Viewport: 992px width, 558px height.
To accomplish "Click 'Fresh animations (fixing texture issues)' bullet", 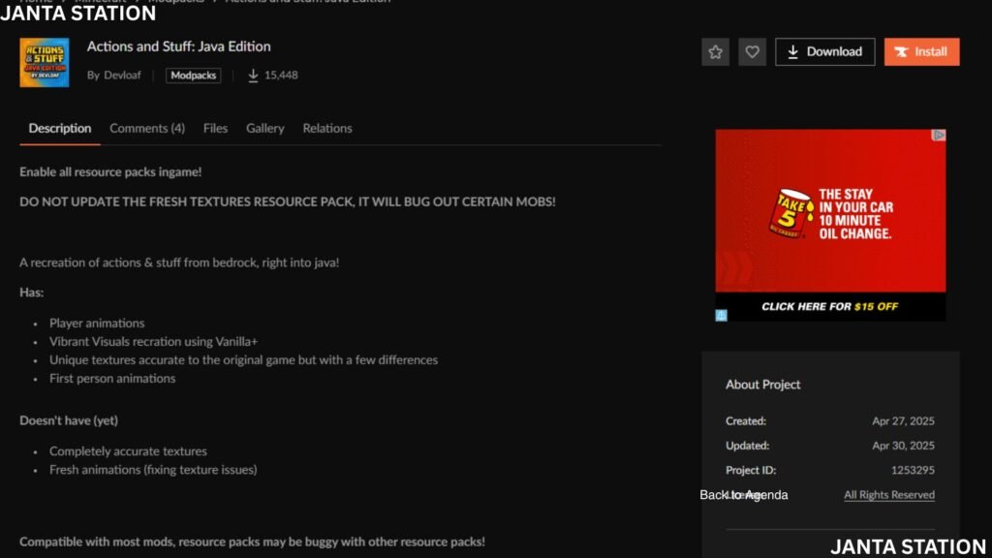I will 153,470.
